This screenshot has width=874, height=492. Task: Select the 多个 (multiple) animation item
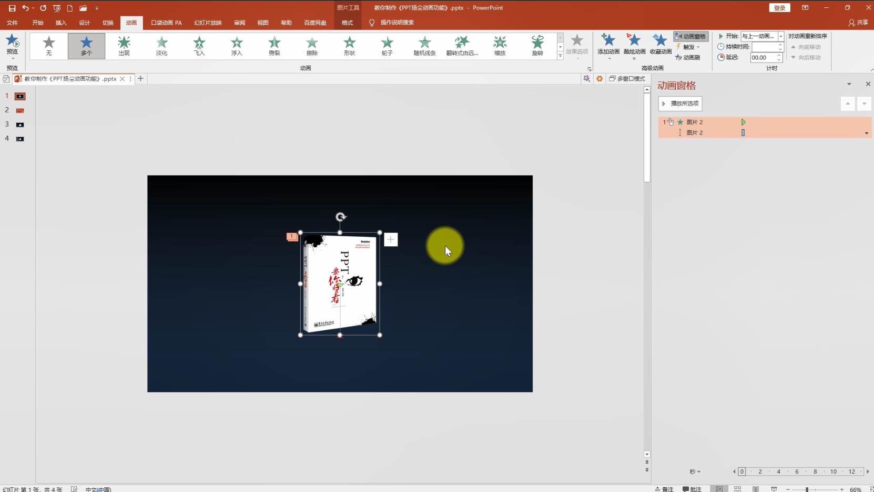86,46
